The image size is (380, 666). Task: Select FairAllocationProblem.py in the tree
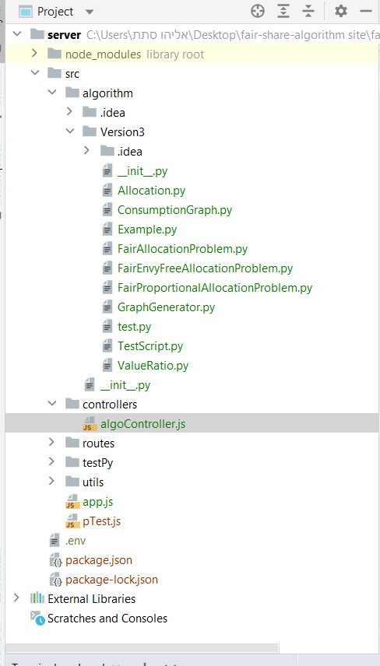tap(182, 249)
